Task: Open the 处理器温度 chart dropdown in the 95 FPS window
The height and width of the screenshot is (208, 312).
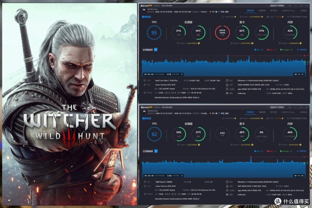Action: [x=156, y=50]
